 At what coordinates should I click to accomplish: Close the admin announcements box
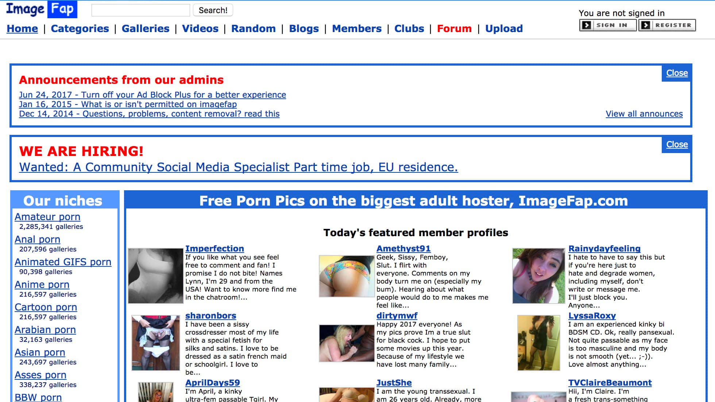[x=677, y=73]
